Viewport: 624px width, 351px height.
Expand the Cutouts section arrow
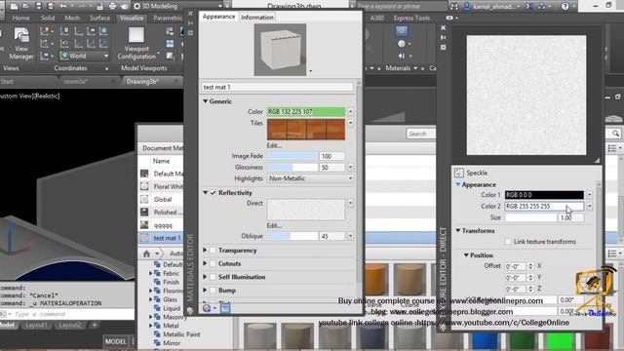tap(205, 263)
